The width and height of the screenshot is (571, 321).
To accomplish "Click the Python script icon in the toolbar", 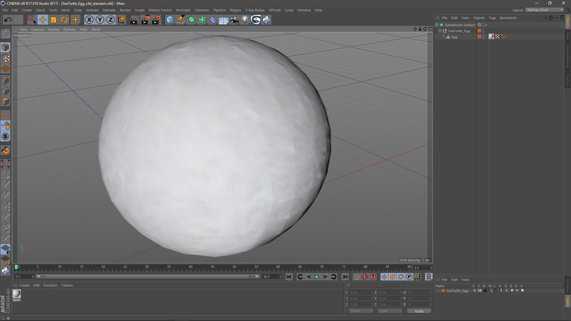I will (267, 20).
